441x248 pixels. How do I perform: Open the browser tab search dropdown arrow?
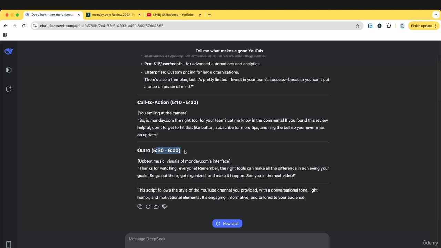tap(436, 15)
